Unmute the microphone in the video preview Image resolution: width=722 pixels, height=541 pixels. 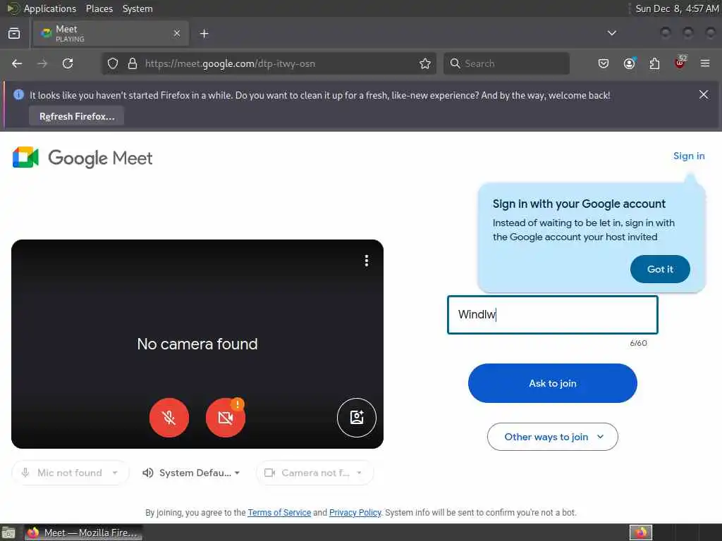[169, 418]
